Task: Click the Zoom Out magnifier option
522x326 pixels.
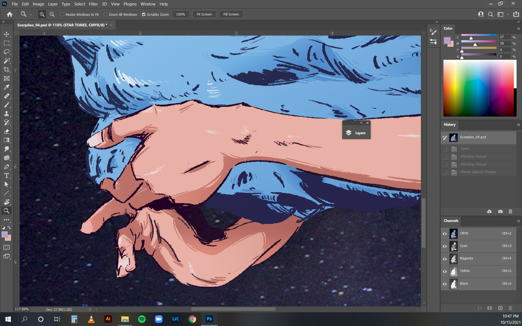Action: click(x=52, y=14)
